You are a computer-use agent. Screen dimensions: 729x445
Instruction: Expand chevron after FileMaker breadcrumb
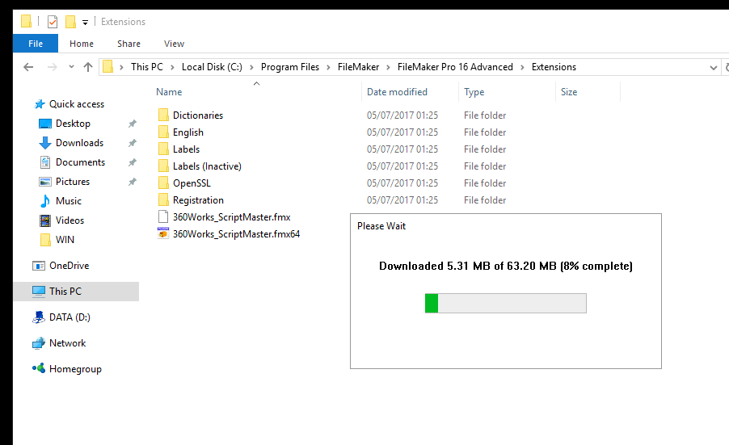click(388, 67)
